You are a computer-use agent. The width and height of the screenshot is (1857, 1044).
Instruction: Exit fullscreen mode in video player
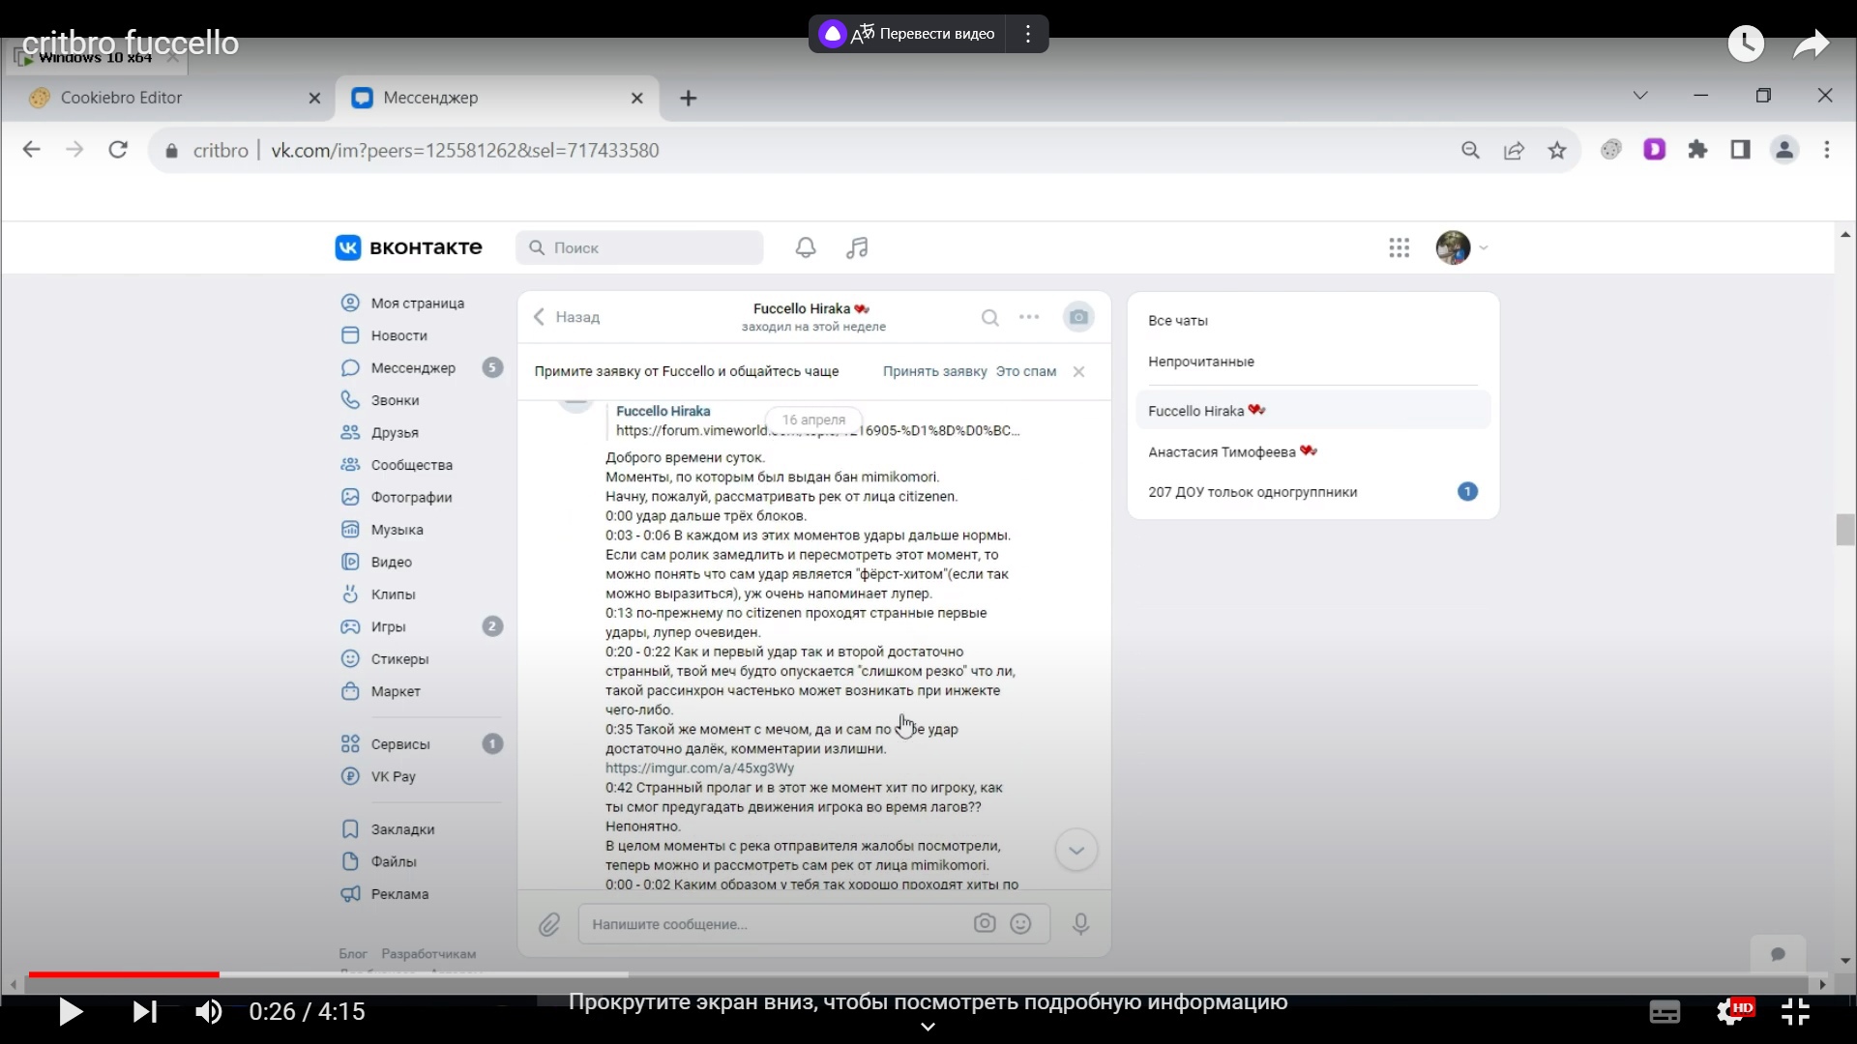tap(1795, 1012)
